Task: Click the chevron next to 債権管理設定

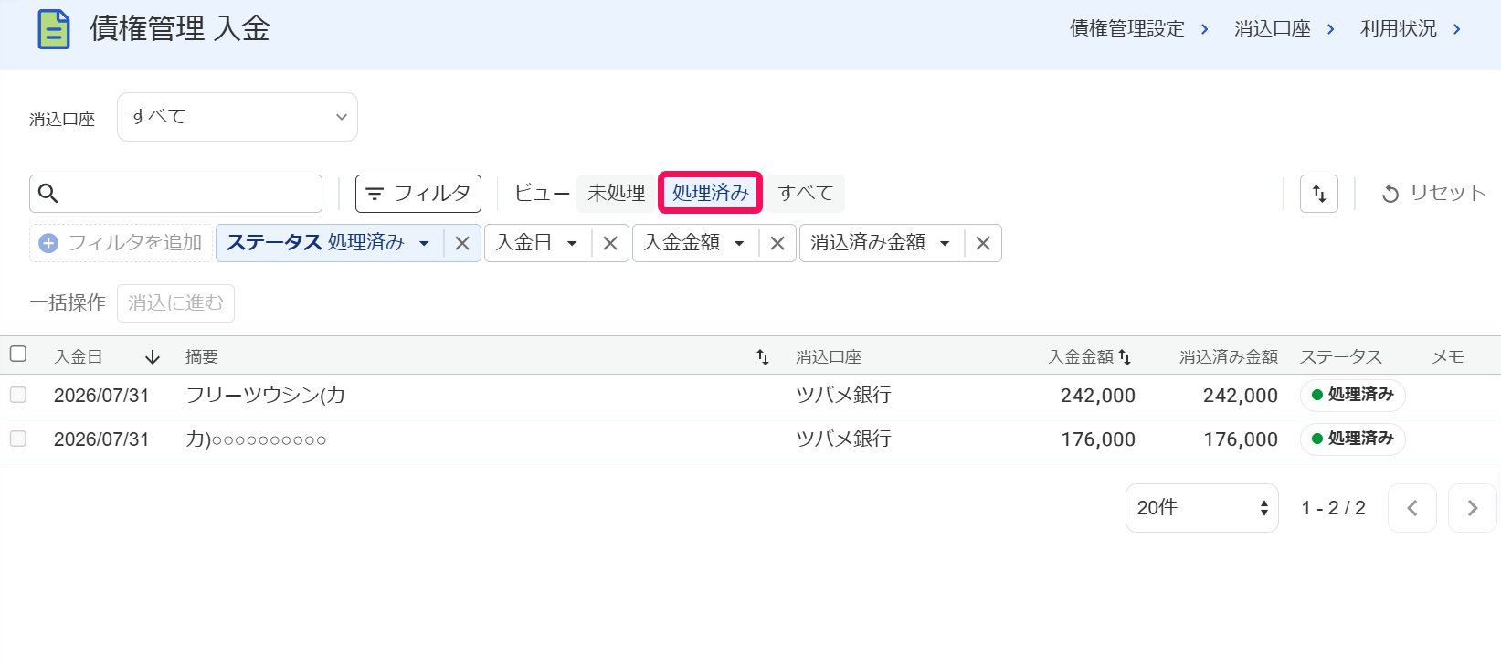Action: 1205,29
